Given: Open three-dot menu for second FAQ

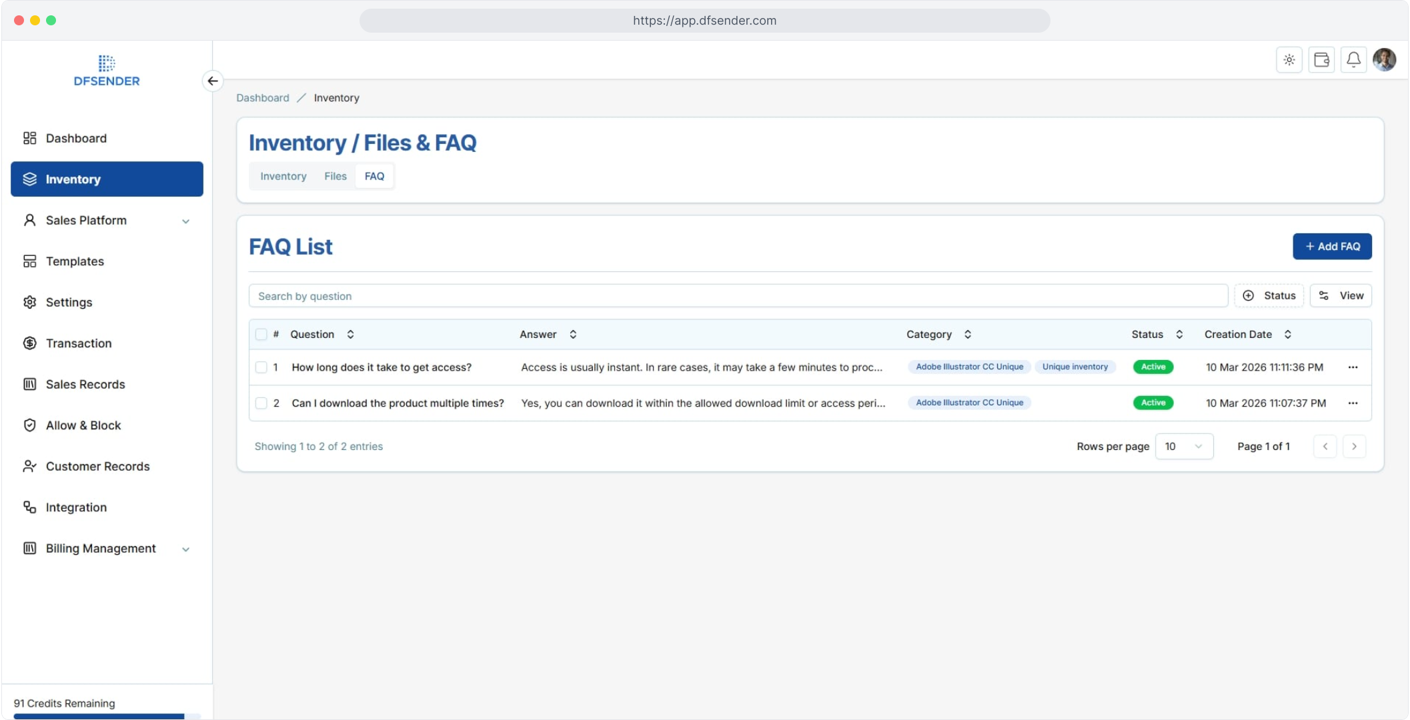Looking at the screenshot, I should tap(1353, 403).
